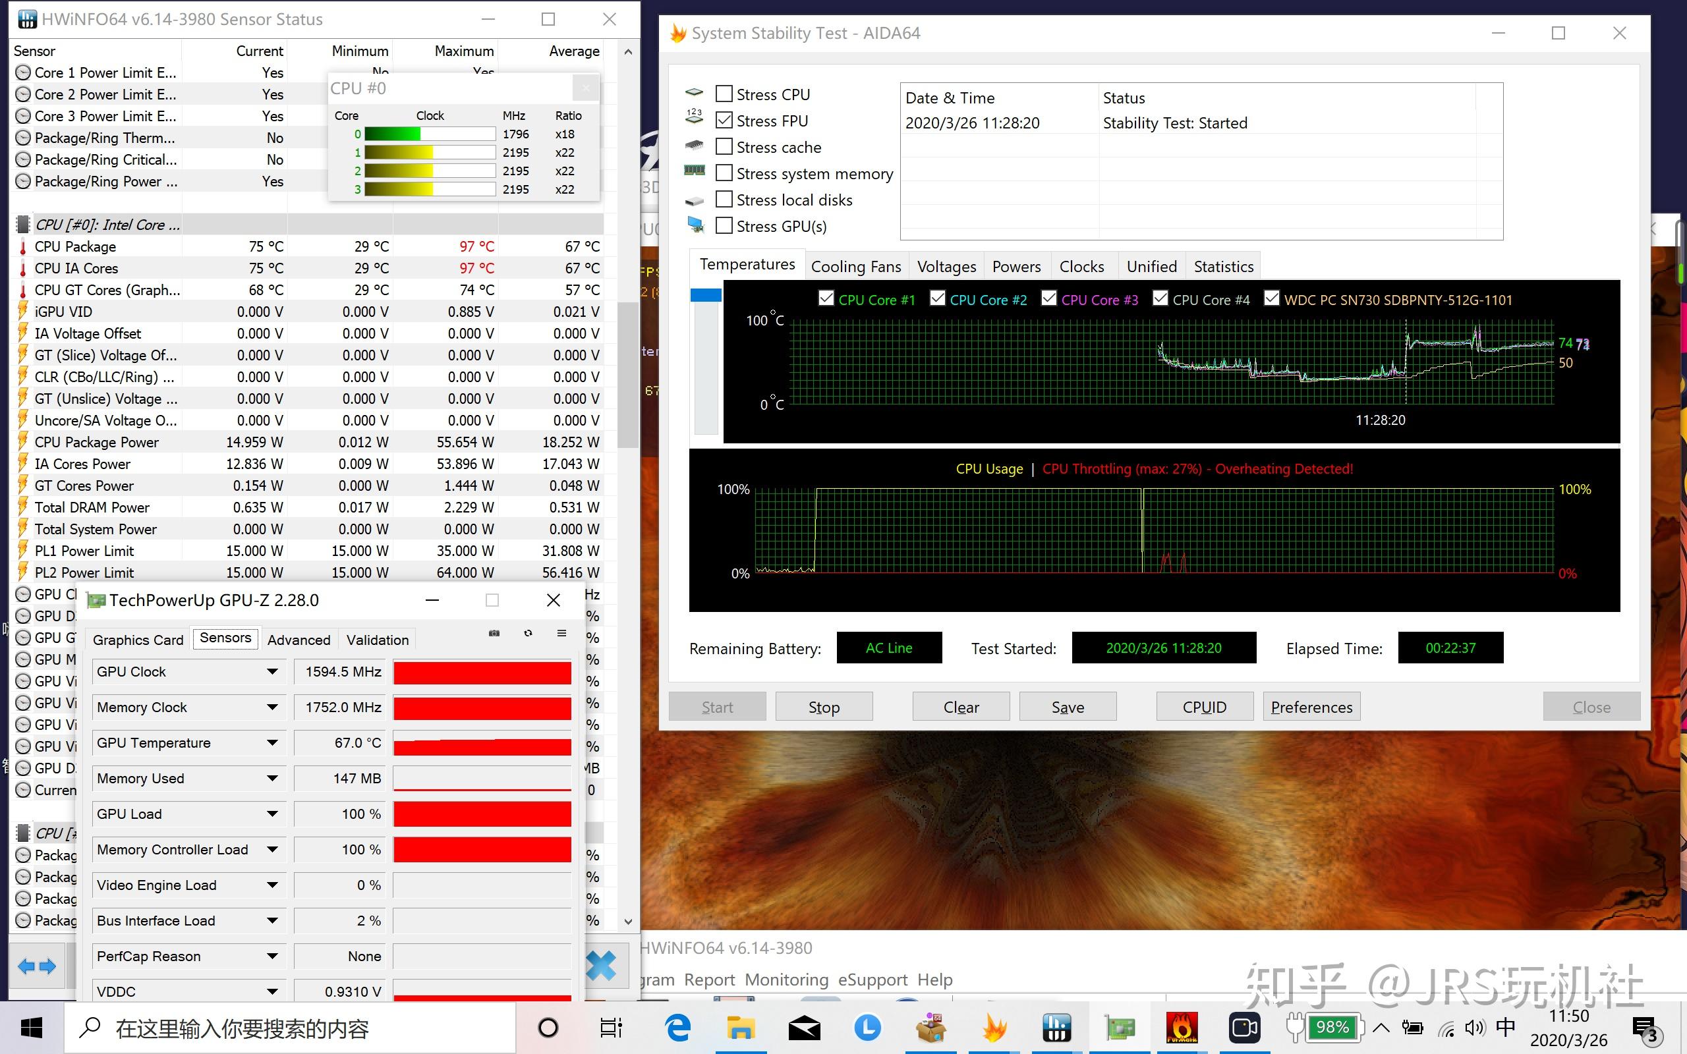Image resolution: width=1687 pixels, height=1054 pixels.
Task: Open the GPU Clock sensor dropdown
Action: point(272,672)
